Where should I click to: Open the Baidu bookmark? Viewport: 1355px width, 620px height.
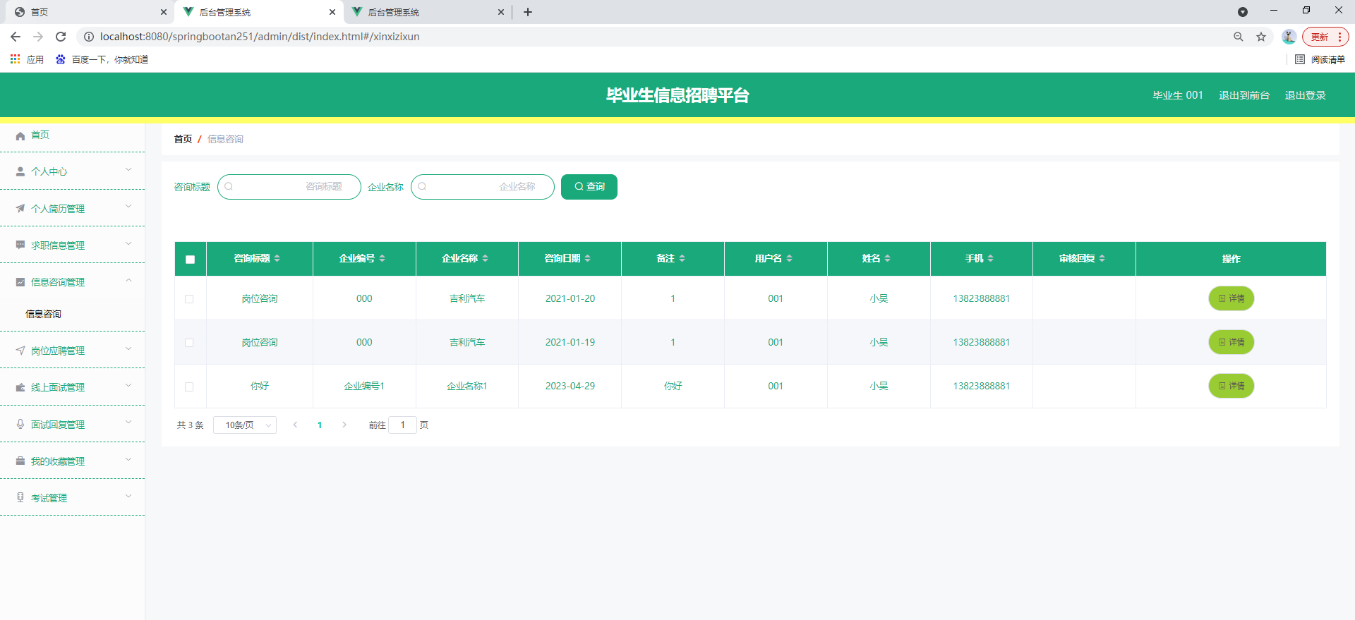tap(102, 59)
